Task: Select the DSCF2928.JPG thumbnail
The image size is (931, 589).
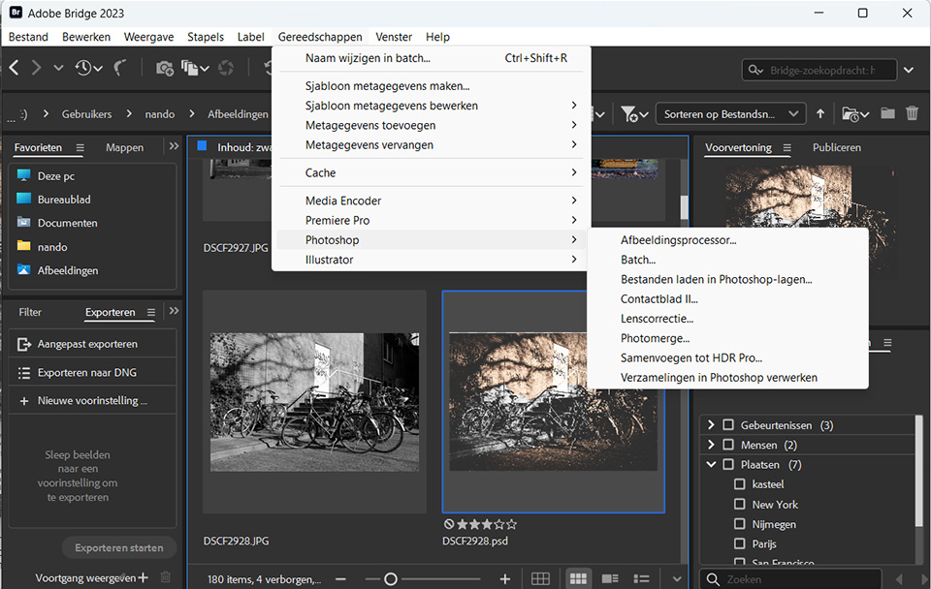Action: (x=314, y=402)
